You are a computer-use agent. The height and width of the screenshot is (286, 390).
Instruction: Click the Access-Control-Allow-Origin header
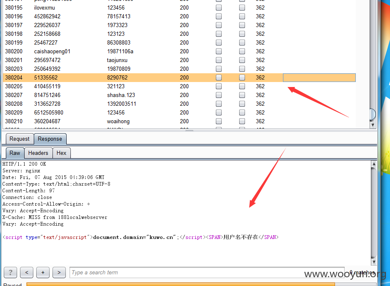(46, 204)
